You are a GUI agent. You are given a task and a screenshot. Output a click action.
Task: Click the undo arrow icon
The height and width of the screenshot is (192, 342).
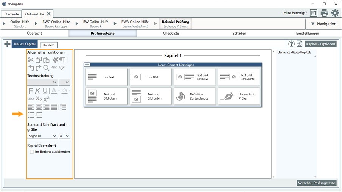coord(31,68)
